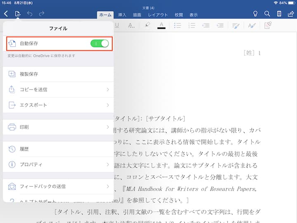
Task: Tap the back arrow icon
Action: (x=6, y=14)
